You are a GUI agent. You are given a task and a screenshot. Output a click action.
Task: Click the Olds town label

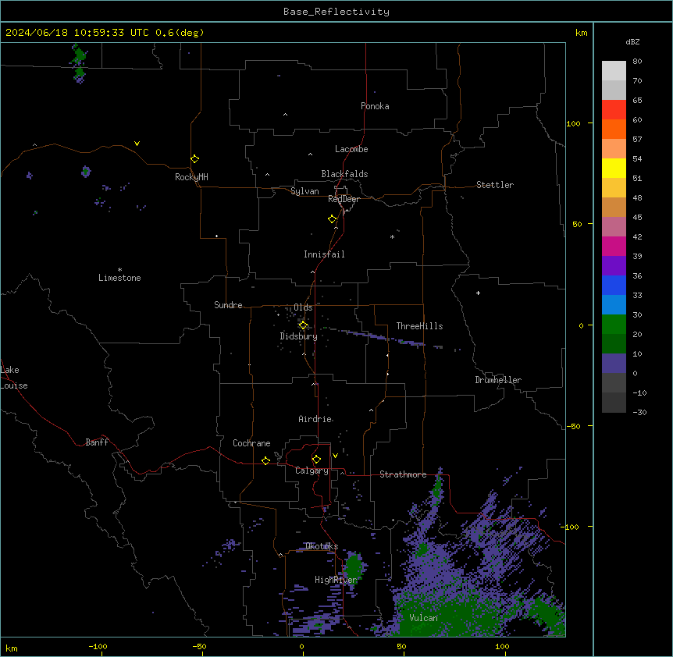coord(303,307)
